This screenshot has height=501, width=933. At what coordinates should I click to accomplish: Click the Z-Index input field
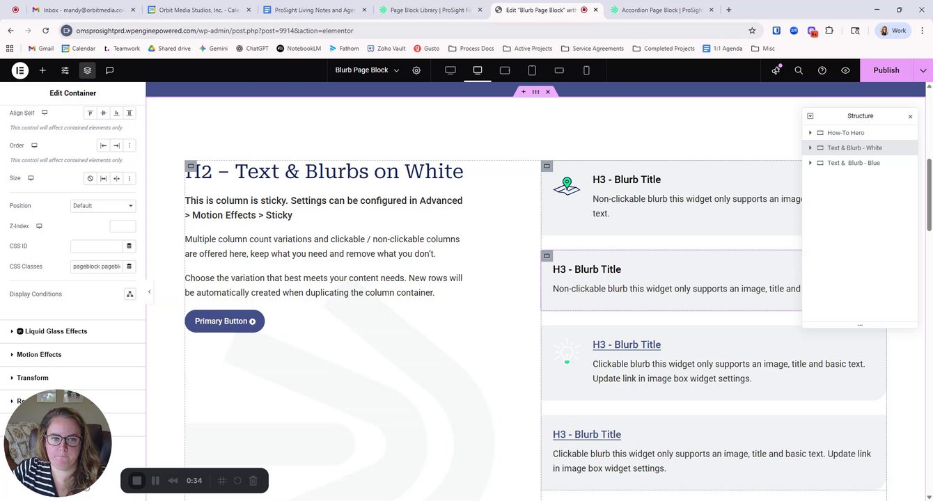tap(123, 226)
